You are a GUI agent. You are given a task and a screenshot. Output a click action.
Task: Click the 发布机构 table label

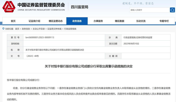tap(15, 44)
